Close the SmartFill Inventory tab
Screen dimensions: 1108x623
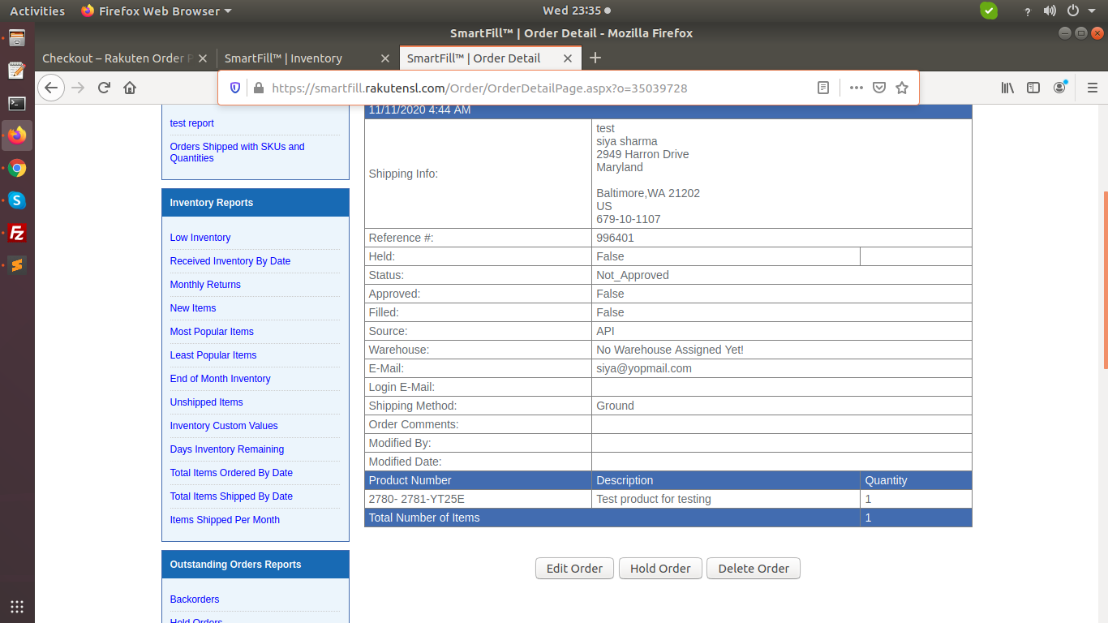(x=386, y=58)
